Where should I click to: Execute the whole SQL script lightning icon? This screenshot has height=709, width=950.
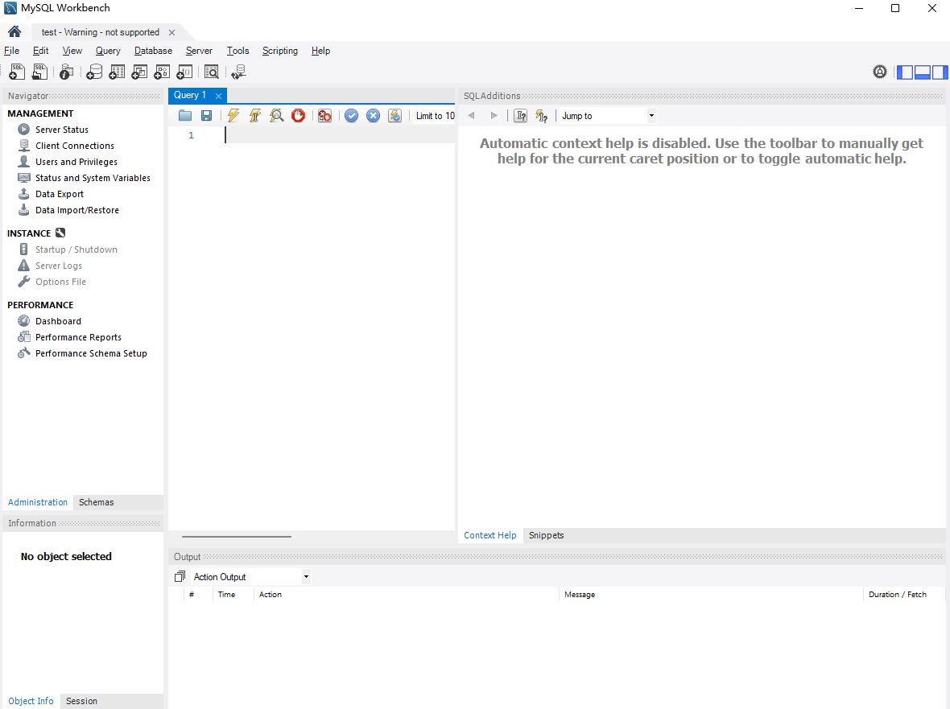tap(233, 116)
